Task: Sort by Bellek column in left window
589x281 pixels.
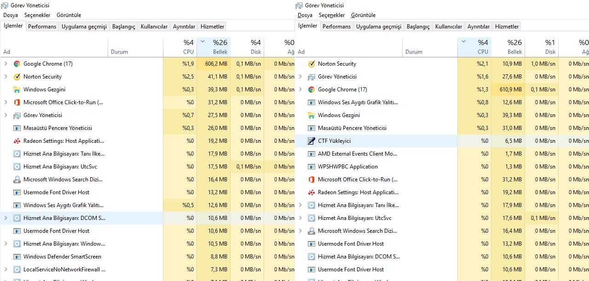Action: 214,47
